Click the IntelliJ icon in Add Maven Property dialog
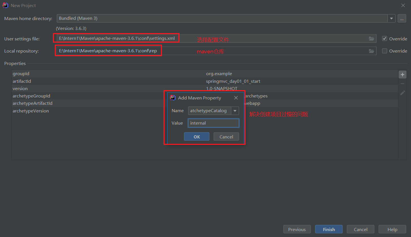This screenshot has width=411, height=237. pyautogui.click(x=173, y=98)
